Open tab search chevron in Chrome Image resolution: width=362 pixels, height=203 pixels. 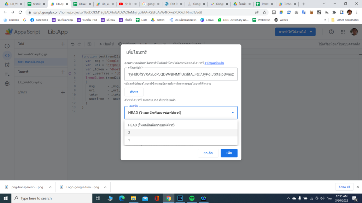click(x=324, y=4)
